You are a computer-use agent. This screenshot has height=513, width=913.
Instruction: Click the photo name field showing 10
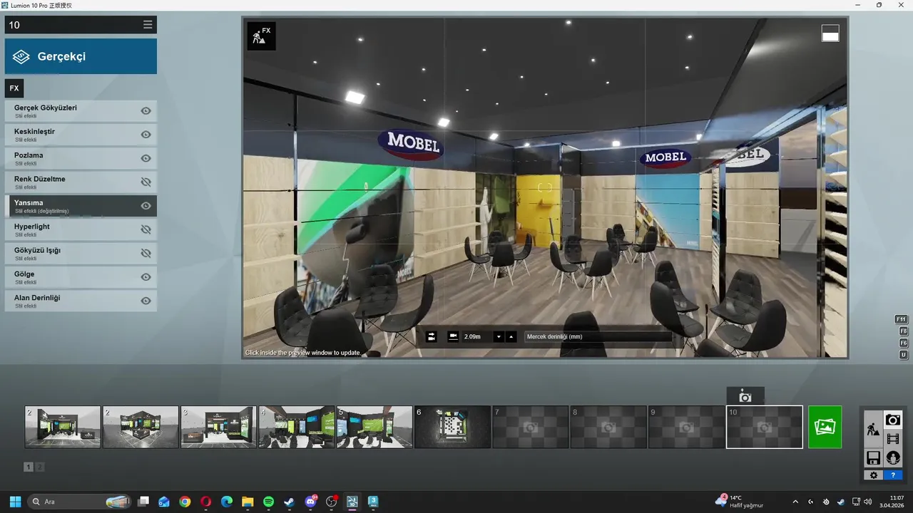(71, 25)
